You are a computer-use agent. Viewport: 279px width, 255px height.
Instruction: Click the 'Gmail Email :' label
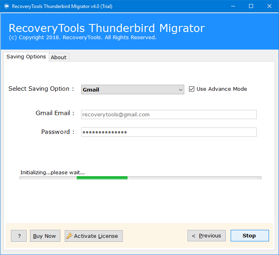pos(55,113)
